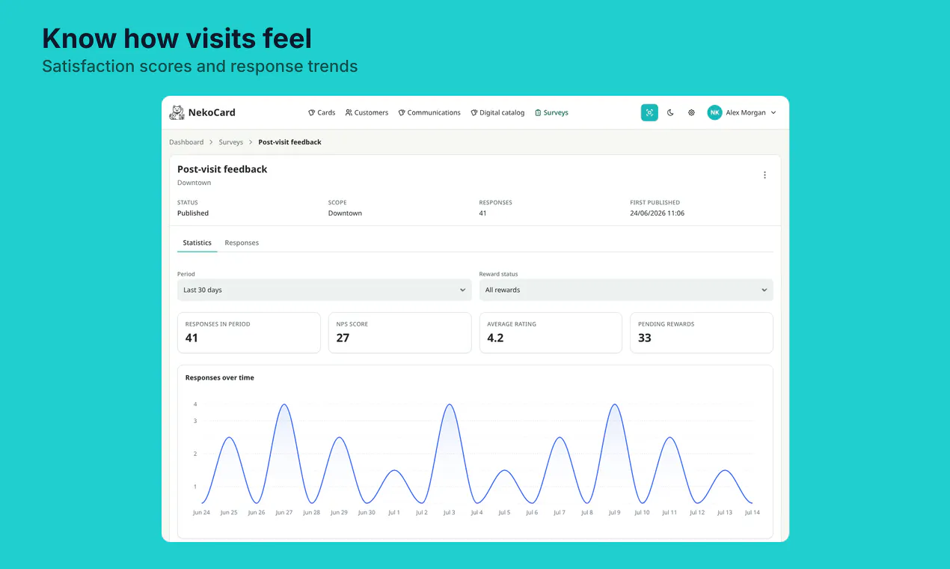
Task: Click the Published status value
Action: coord(193,213)
